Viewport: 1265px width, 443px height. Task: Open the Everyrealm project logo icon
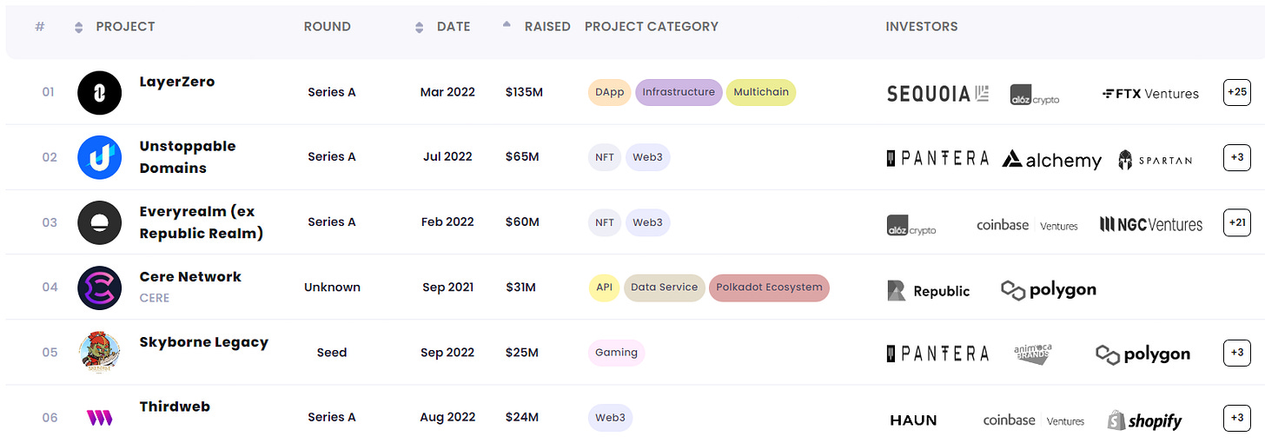coord(99,222)
